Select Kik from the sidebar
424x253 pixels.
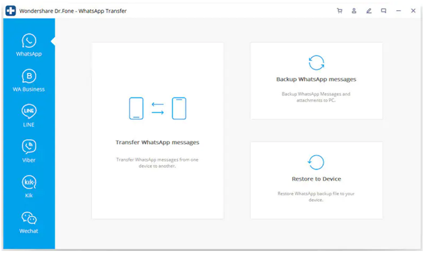pos(29,187)
